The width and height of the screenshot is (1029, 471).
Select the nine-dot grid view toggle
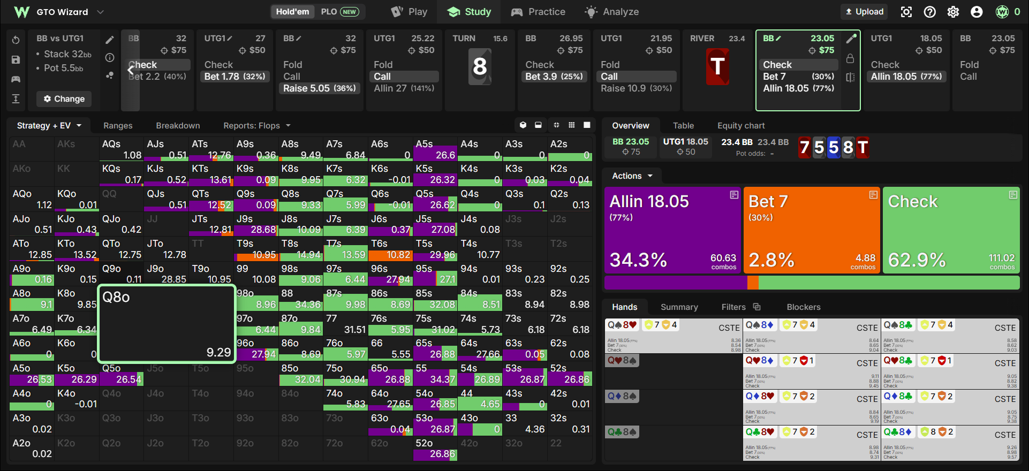572,125
